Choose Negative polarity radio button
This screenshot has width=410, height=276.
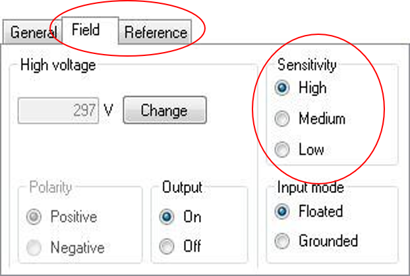tap(35, 248)
